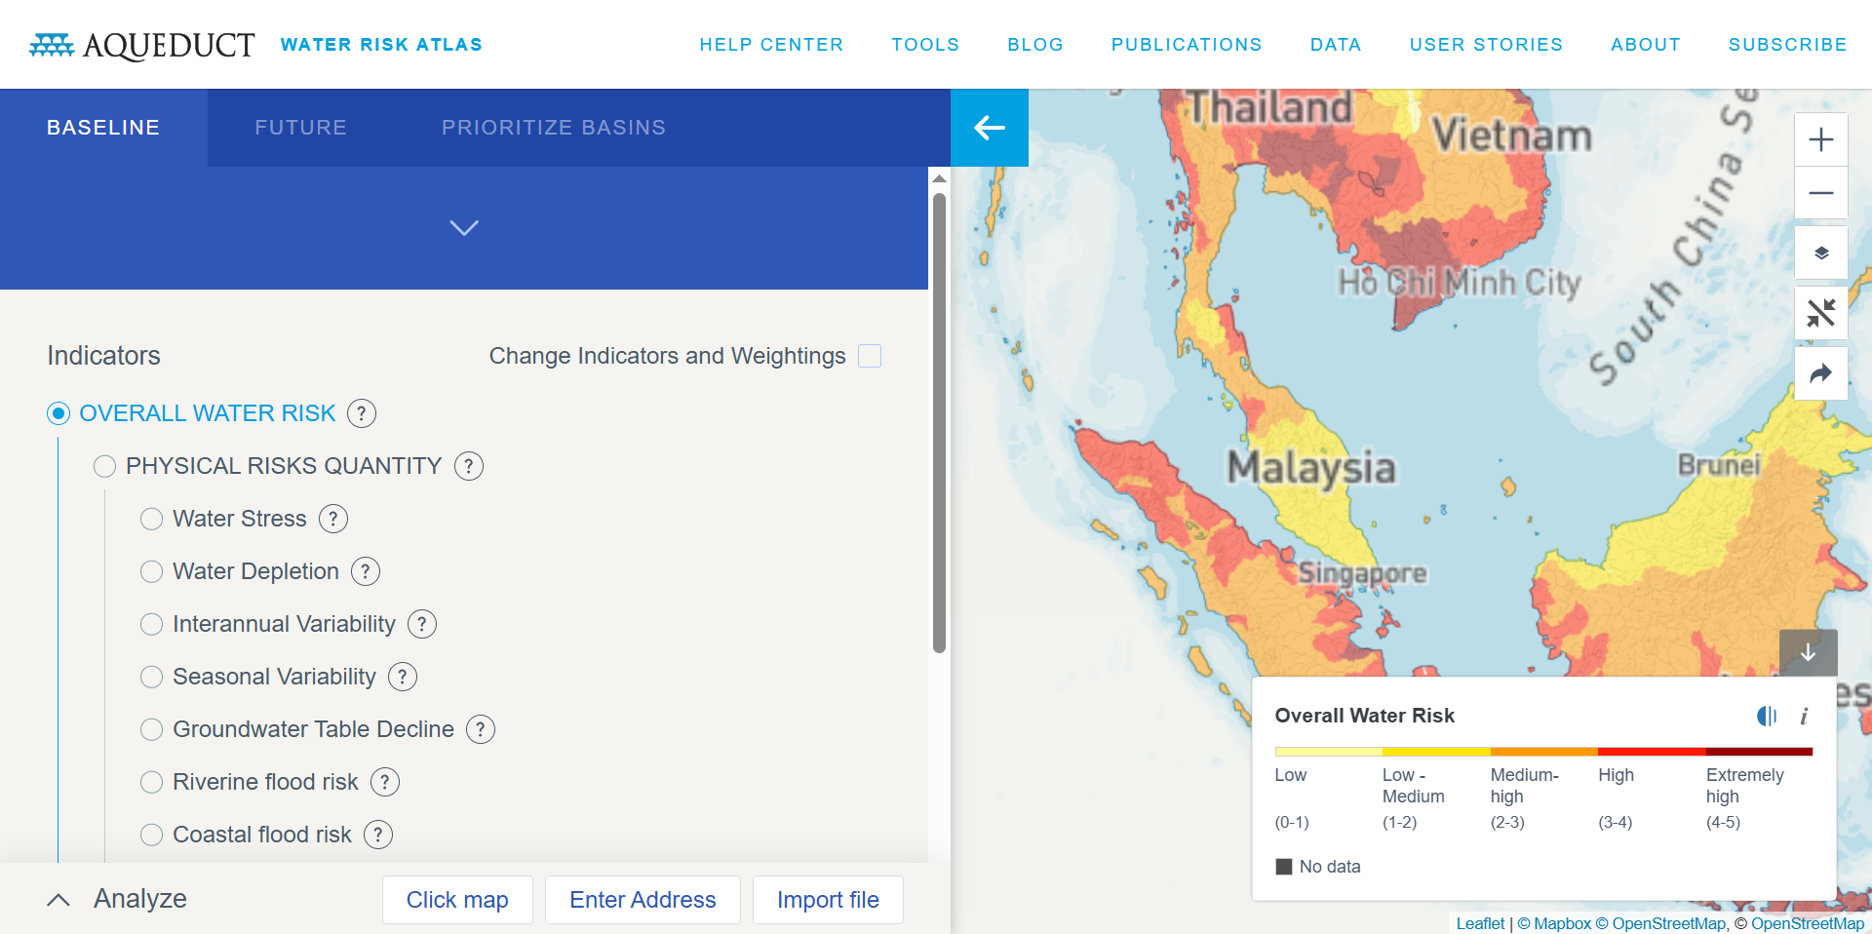Collapse the legend with down arrow
Viewport: 1872px width, 934px height.
(x=1808, y=652)
